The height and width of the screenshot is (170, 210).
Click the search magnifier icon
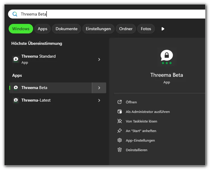(15, 14)
